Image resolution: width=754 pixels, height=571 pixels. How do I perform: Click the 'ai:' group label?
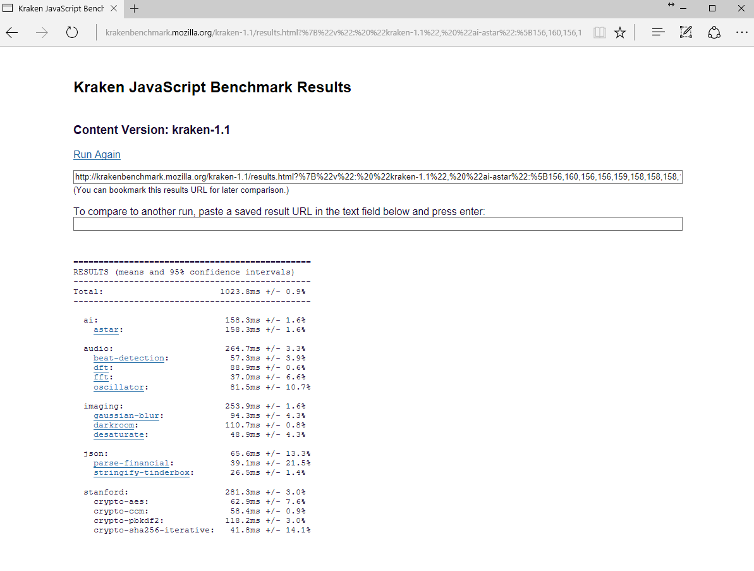(x=91, y=321)
